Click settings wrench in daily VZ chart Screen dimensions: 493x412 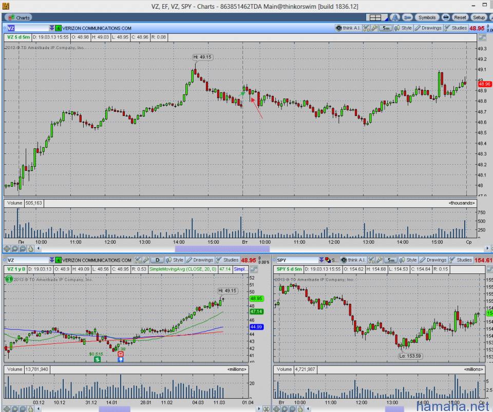pos(145,260)
